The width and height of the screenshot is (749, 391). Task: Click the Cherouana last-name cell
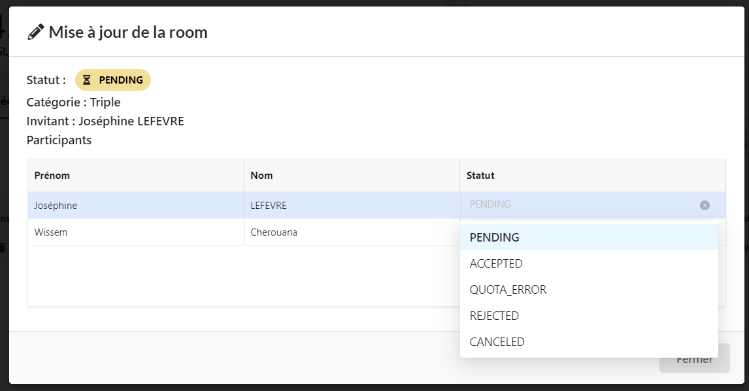pyautogui.click(x=274, y=232)
